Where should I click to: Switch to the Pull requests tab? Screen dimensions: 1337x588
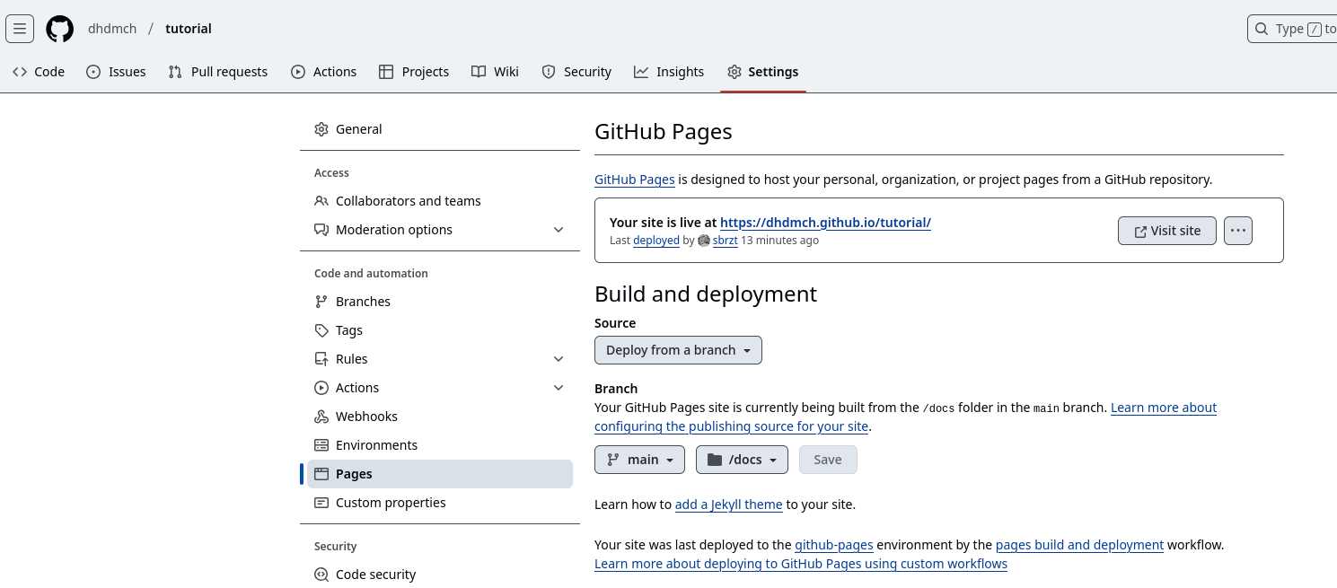point(218,72)
